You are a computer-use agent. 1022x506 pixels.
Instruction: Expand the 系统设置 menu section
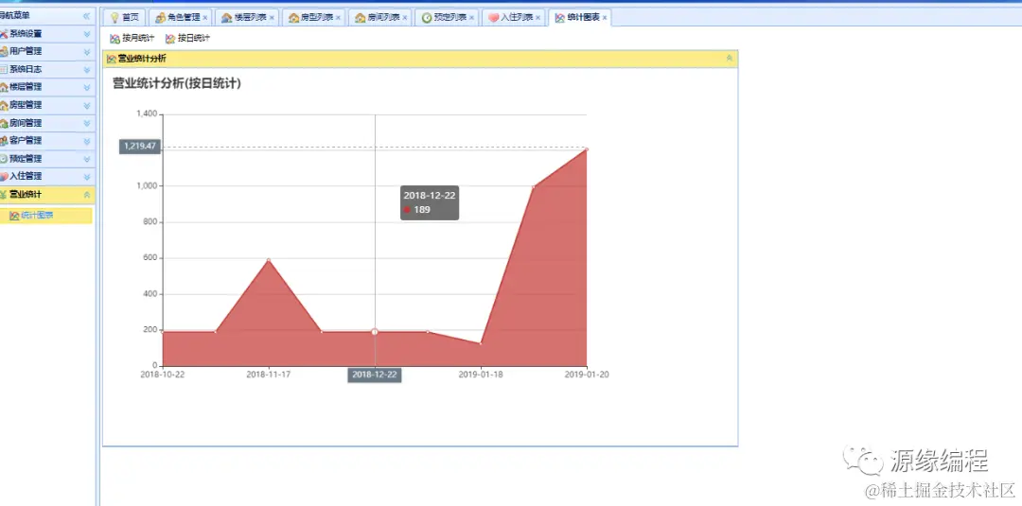click(x=87, y=34)
